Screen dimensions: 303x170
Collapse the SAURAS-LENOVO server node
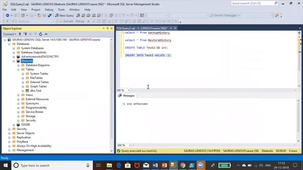click(x=5, y=40)
